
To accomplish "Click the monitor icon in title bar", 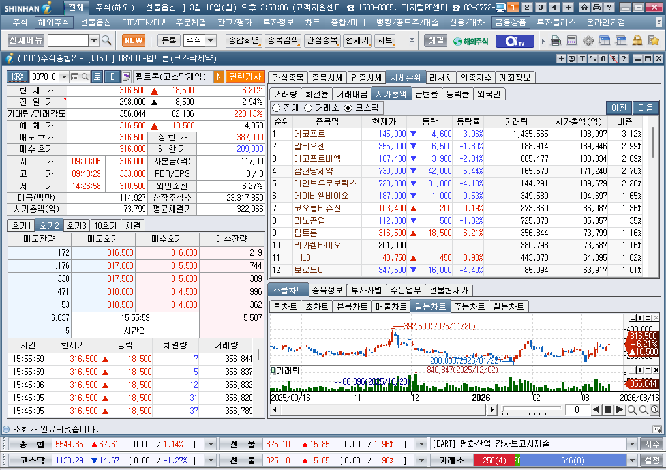I will [x=500, y=7].
